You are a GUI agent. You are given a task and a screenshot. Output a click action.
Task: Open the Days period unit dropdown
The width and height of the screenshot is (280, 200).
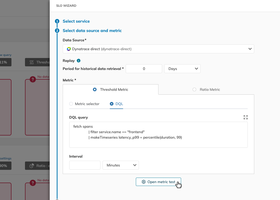click(x=182, y=69)
